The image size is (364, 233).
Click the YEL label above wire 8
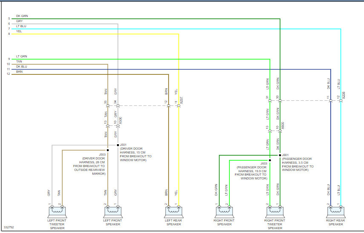(19, 31)
